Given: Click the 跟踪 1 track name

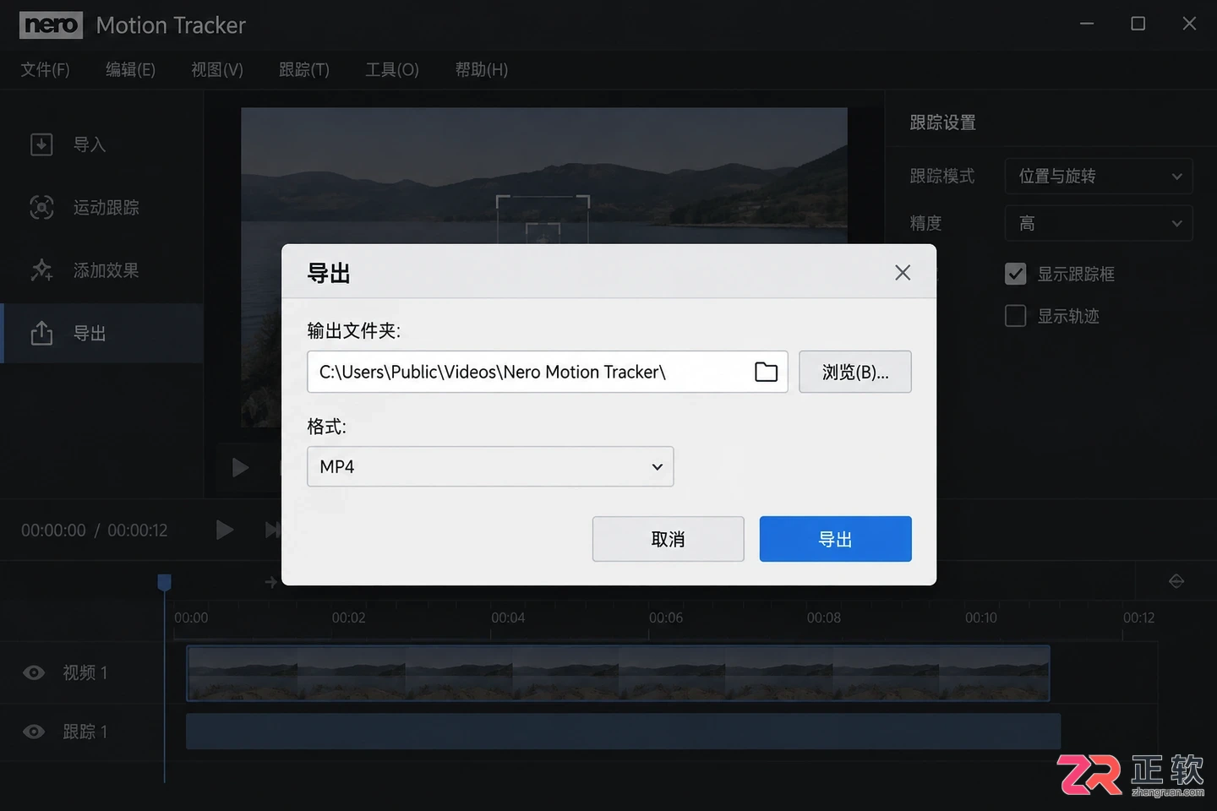Looking at the screenshot, I should [85, 732].
